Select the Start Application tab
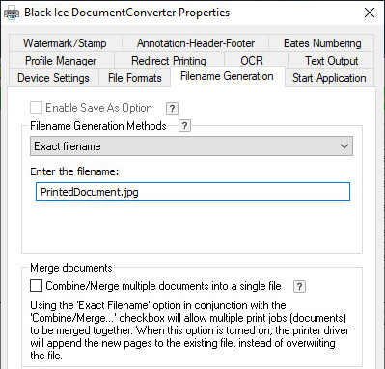 pos(329,78)
